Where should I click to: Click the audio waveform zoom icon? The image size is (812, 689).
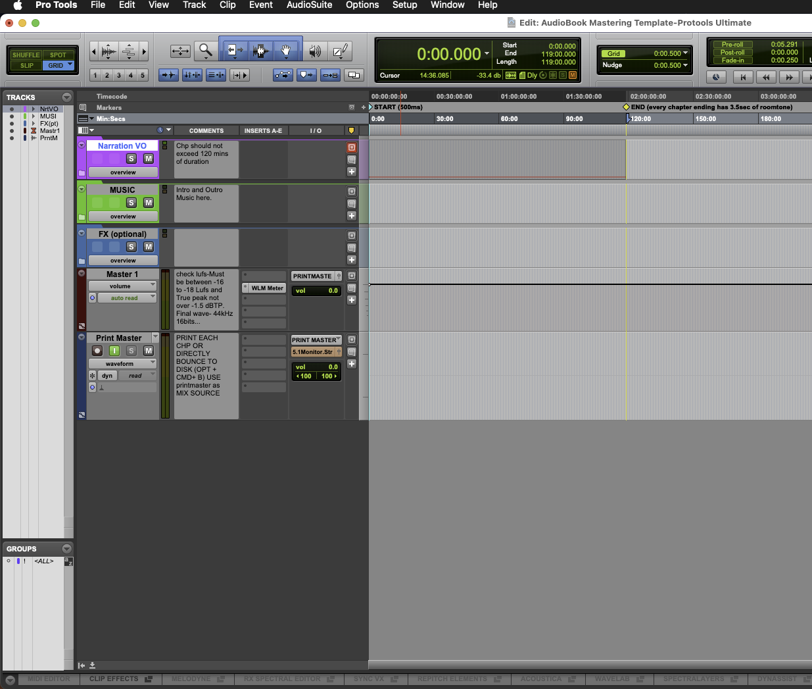pos(110,51)
